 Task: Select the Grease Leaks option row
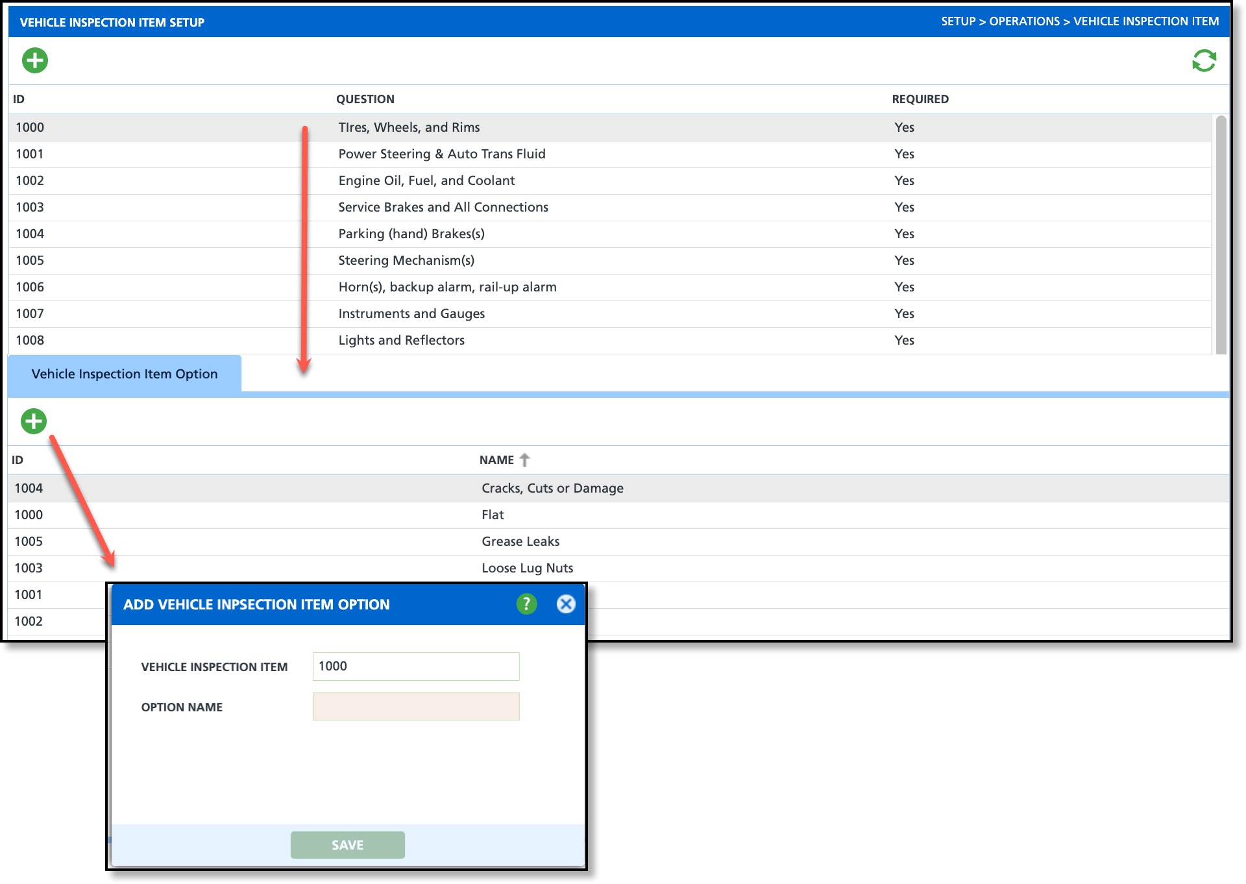pos(520,541)
